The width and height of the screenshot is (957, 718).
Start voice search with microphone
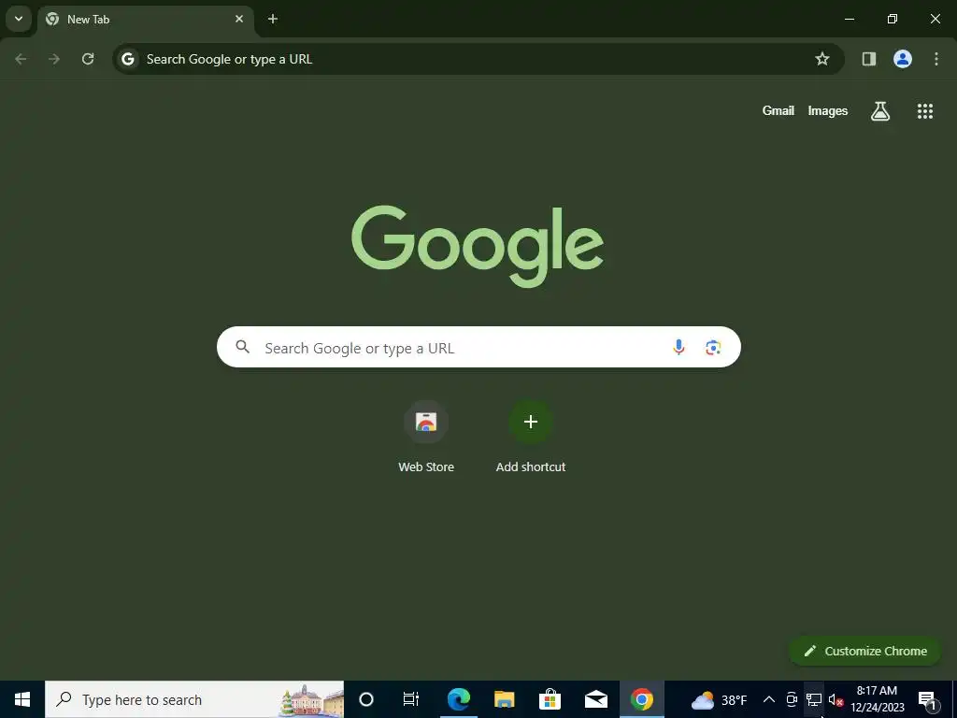coord(678,348)
